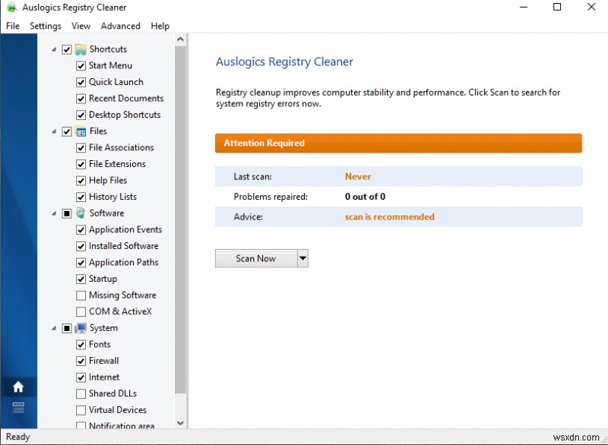This screenshot has width=608, height=445.
Task: Click the Files category icon
Action: pyautogui.click(x=81, y=131)
